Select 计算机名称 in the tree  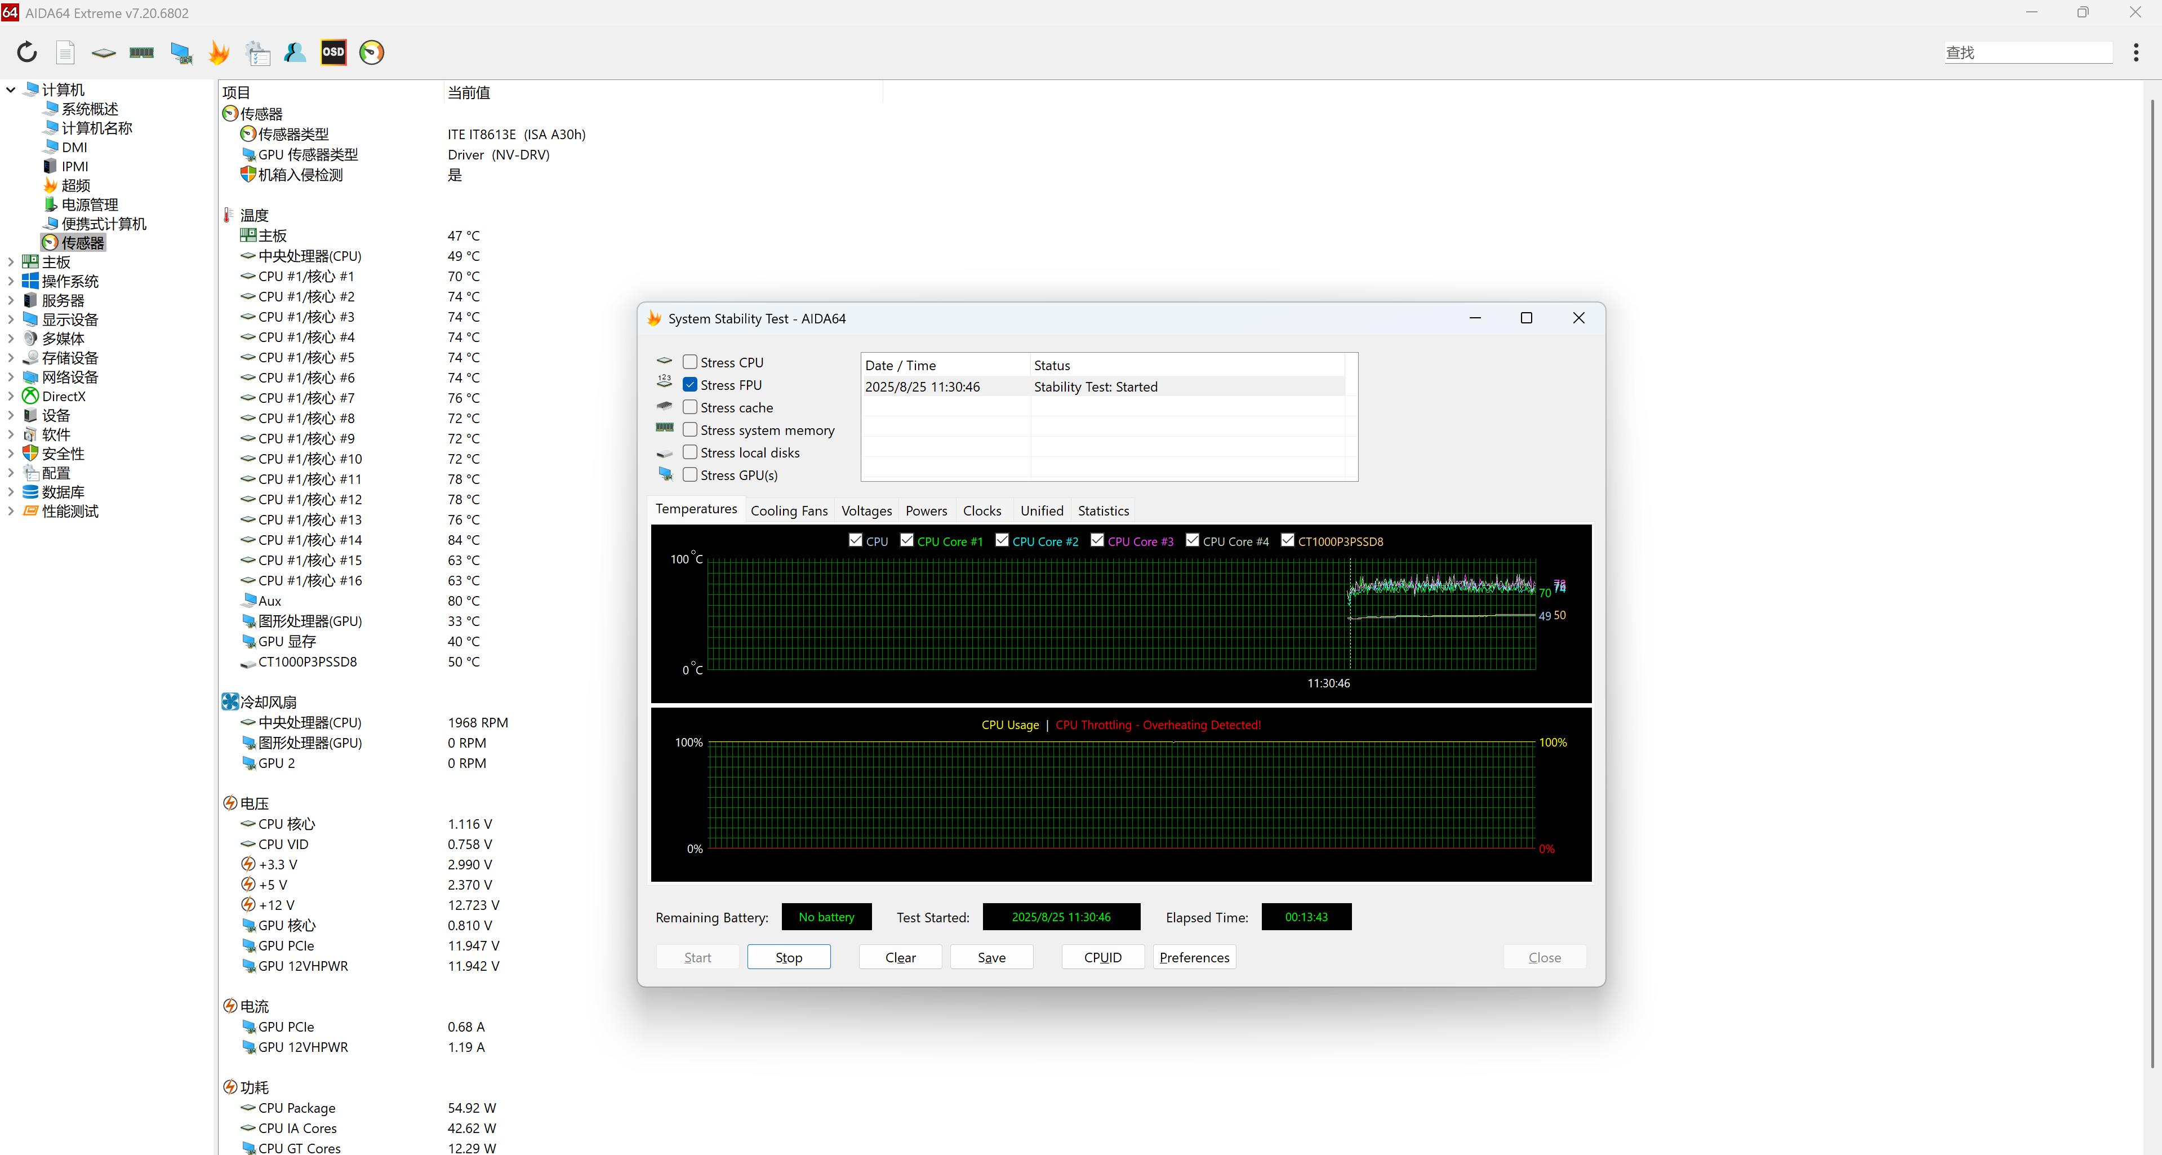[96, 127]
